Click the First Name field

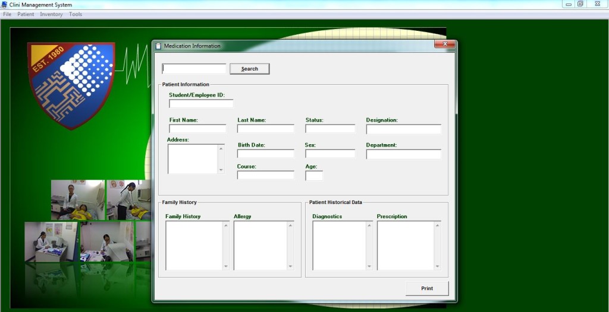tap(197, 129)
